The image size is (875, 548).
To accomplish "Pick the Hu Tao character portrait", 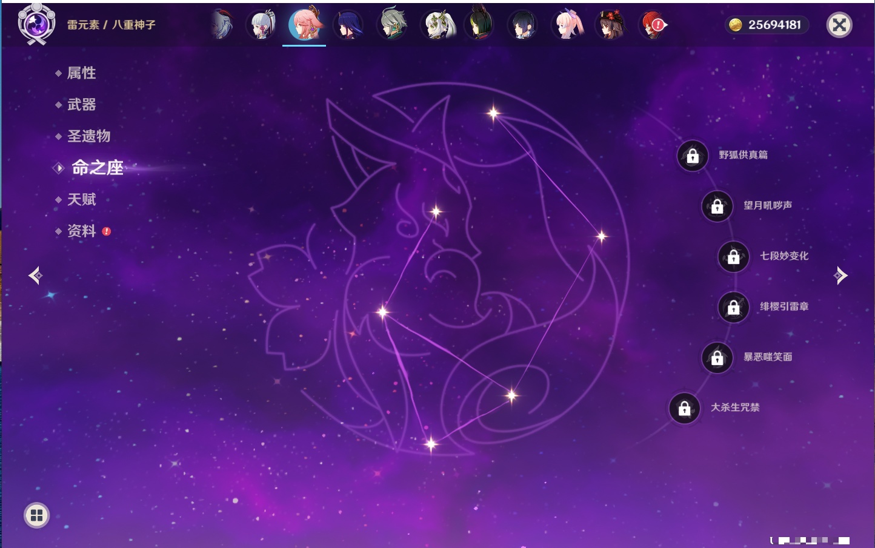I will (610, 25).
